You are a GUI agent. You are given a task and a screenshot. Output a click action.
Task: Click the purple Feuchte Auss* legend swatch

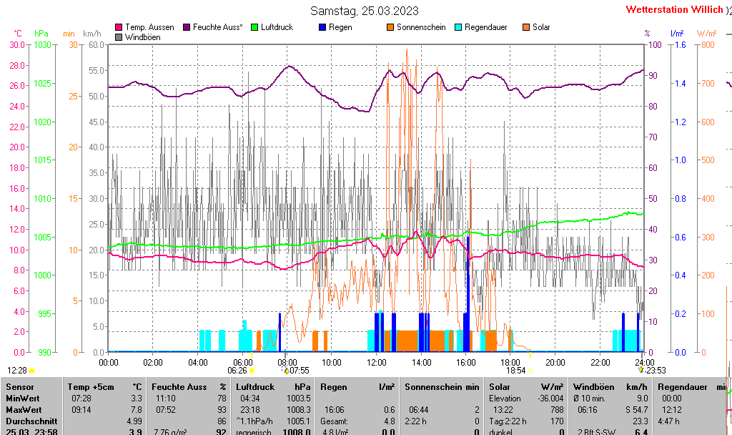(x=187, y=28)
